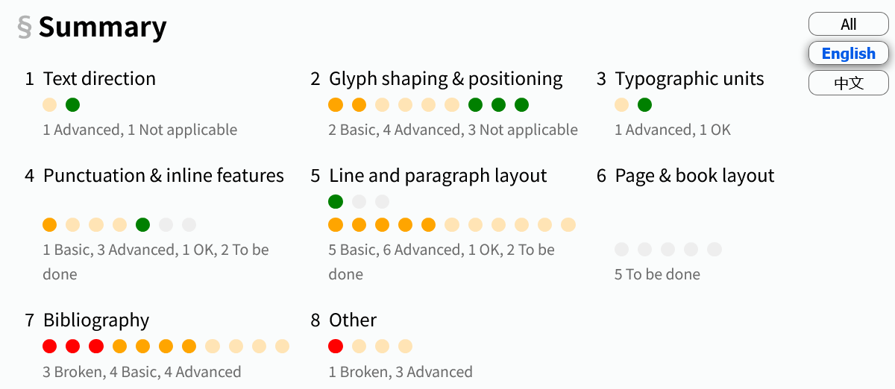The height and width of the screenshot is (389, 895).
Task: Open Page & book layout heading
Action: pos(695,176)
